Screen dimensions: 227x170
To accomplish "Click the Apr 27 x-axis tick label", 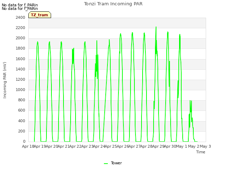I will click(134, 146).
